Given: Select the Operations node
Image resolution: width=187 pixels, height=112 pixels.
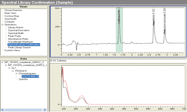Looking at the screenshot, I should 11,25.
